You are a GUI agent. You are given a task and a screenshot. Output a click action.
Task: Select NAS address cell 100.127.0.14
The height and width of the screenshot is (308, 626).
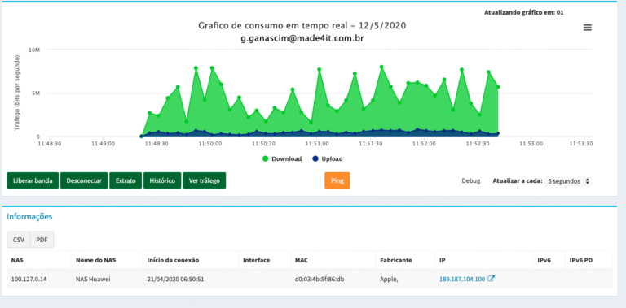tap(39, 279)
